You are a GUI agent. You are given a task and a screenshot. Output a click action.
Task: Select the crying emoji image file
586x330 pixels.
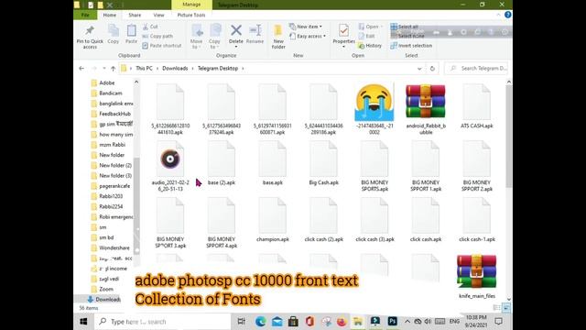coord(374,109)
